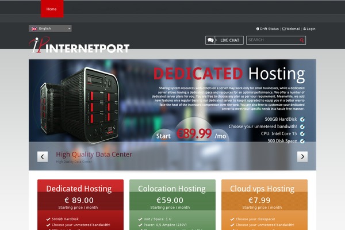
Task: Start a session with LIVE CHAT label
Action: pos(229,40)
